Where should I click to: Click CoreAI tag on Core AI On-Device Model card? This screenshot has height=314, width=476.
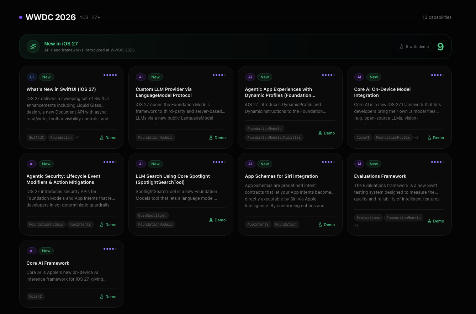pyautogui.click(x=363, y=138)
